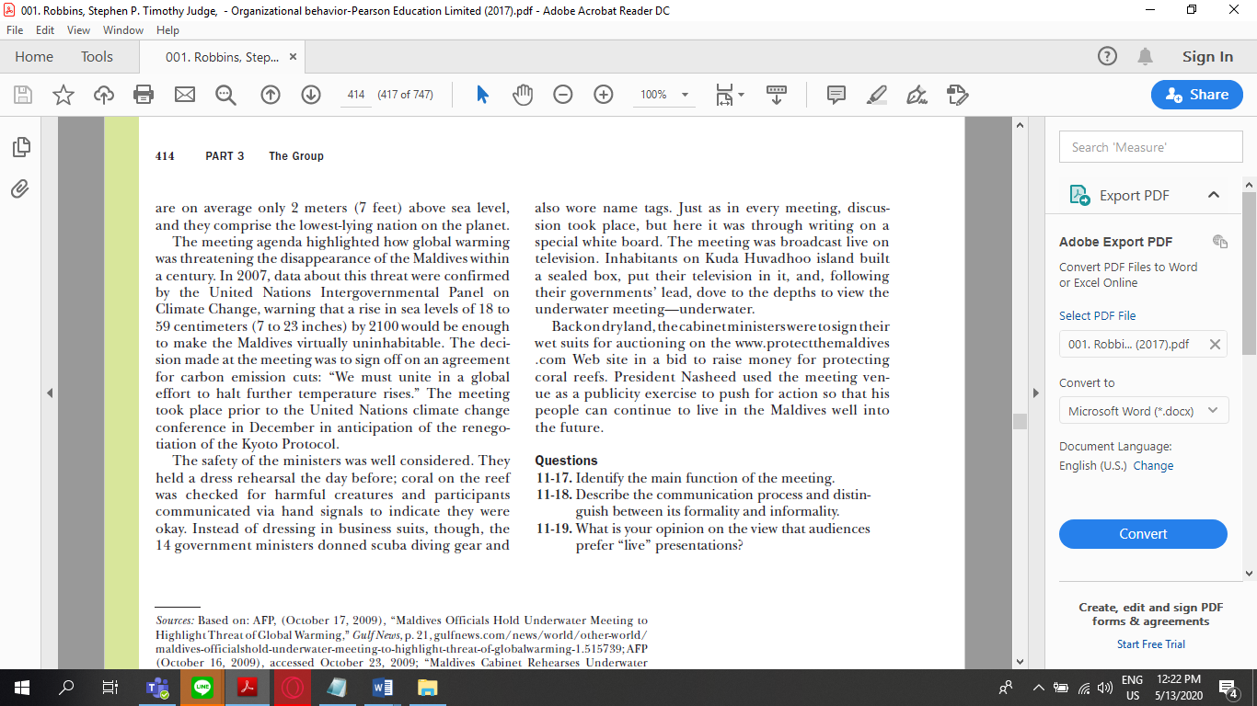Open Microsoft Word from taskbar
1257x706 pixels.
tap(382, 688)
